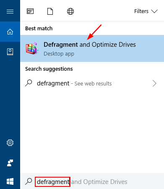Filter results by Apps icon
The height and width of the screenshot is (189, 164).
coord(30,11)
